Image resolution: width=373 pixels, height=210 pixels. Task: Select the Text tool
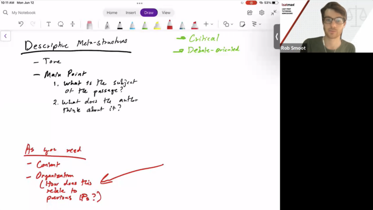pyautogui.click(x=48, y=24)
